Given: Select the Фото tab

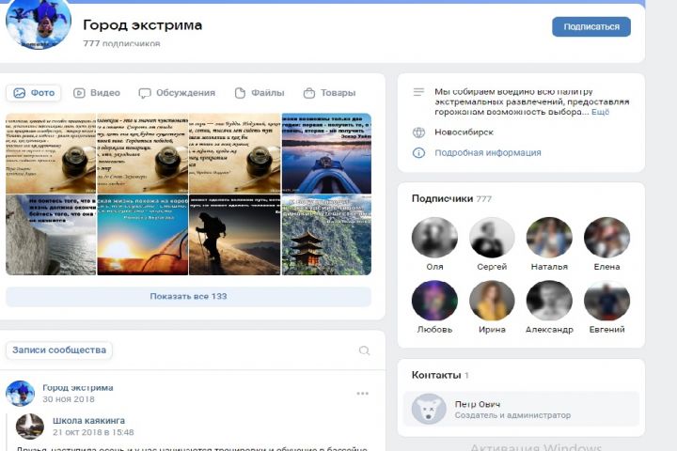Looking at the screenshot, I should (34, 93).
